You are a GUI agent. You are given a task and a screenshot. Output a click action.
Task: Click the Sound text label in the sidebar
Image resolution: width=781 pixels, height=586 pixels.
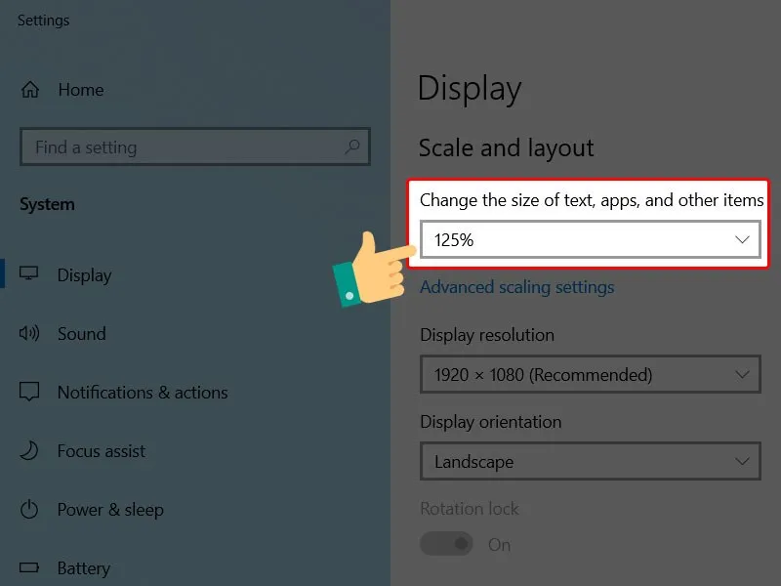point(81,334)
